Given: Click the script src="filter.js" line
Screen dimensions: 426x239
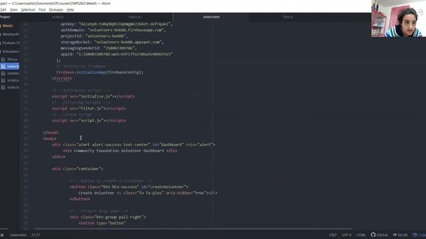Looking at the screenshot, I should [89, 108].
